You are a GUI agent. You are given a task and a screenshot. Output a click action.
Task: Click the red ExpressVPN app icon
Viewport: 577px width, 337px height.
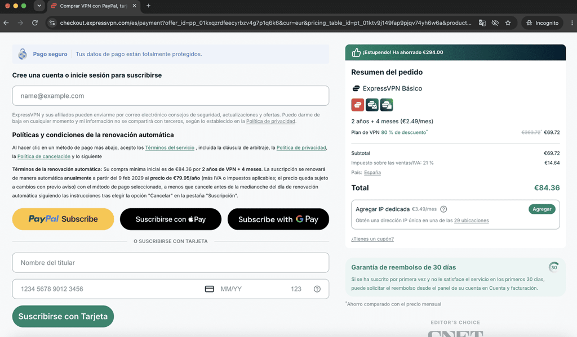358,105
